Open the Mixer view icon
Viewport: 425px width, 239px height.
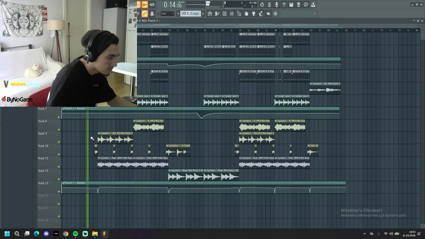click(x=232, y=14)
